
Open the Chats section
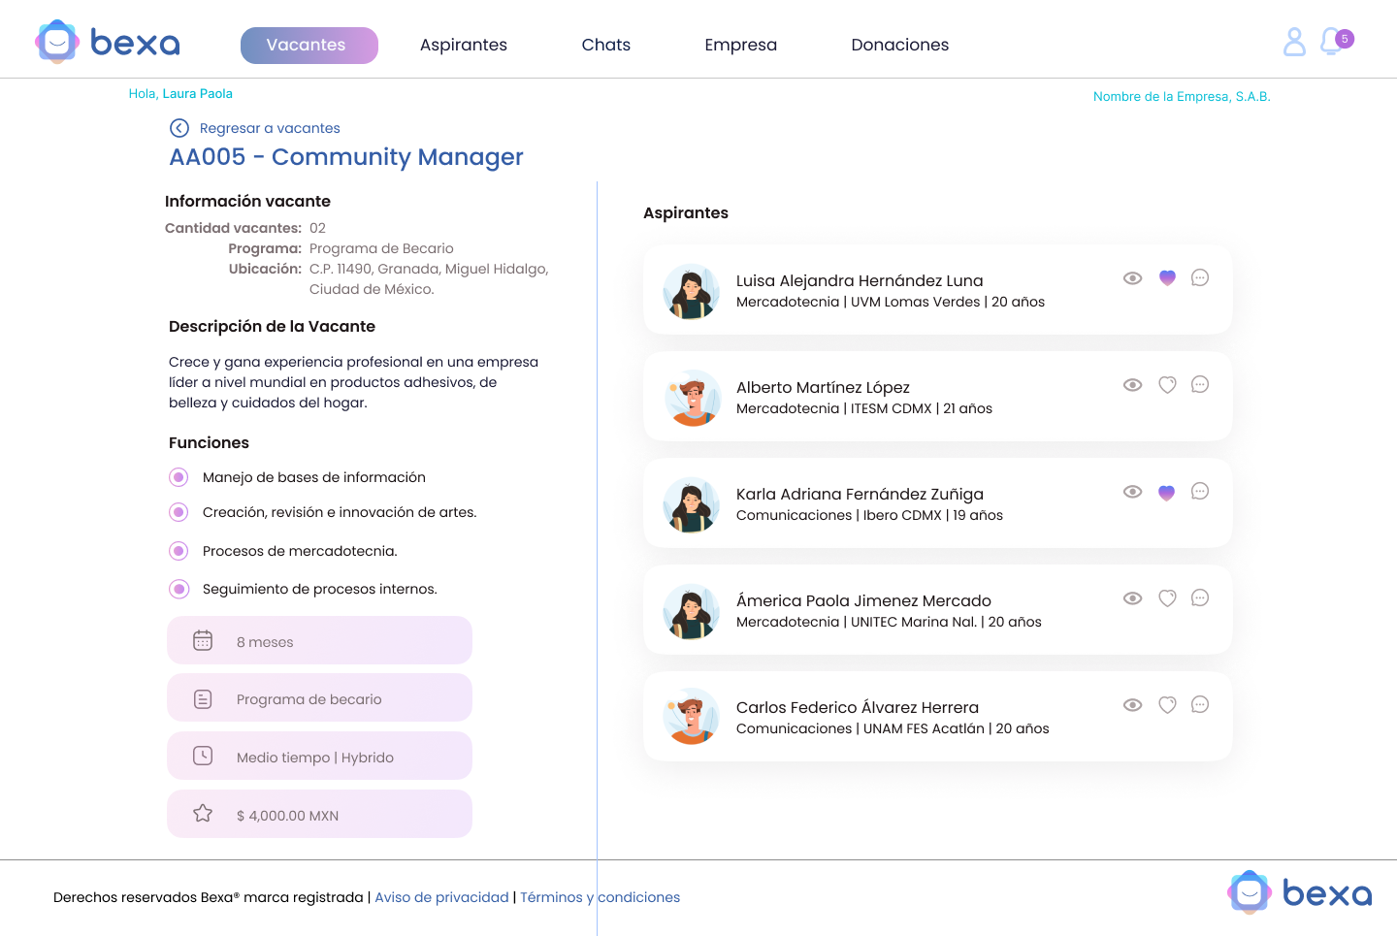point(605,45)
